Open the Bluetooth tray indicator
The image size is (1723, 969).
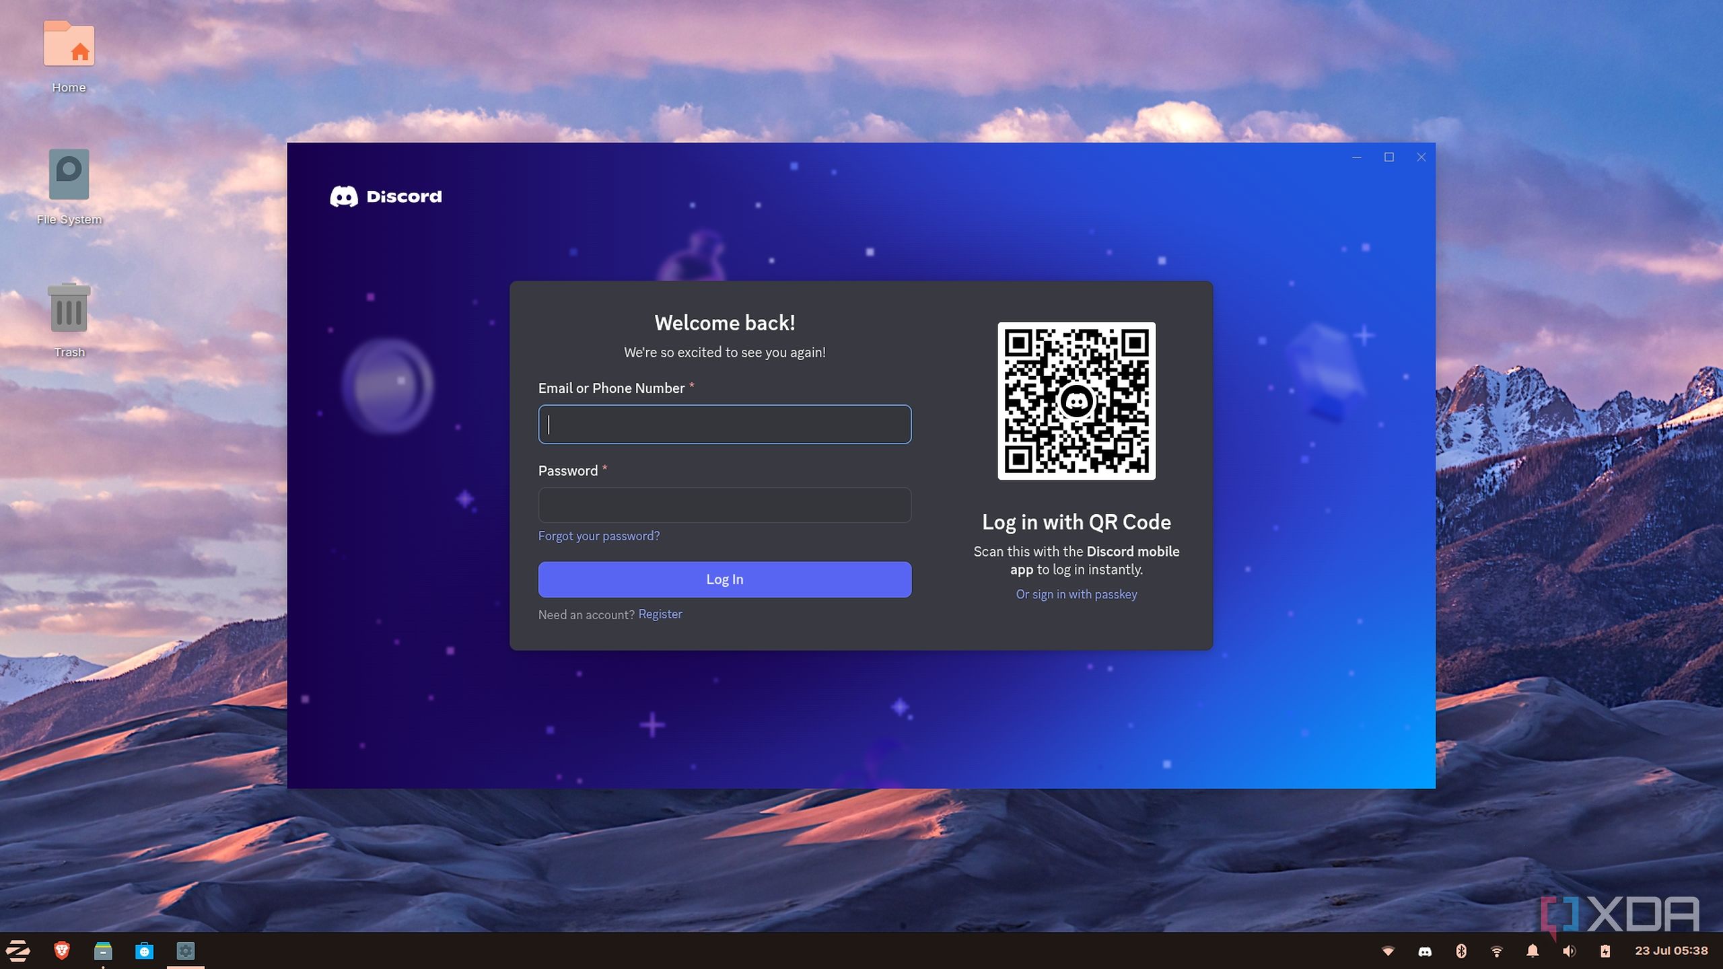click(x=1461, y=951)
